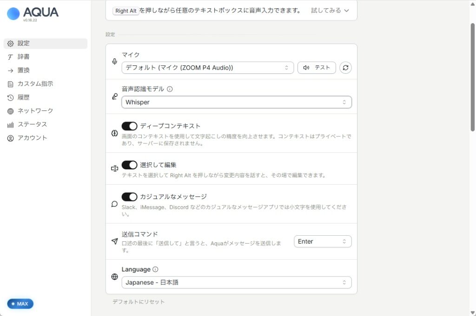Open the 辞書 sidebar page

(x=46, y=57)
